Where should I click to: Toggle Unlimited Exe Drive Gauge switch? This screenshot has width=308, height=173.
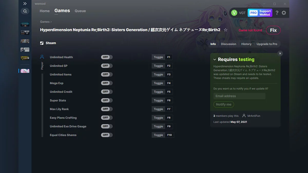107,126
